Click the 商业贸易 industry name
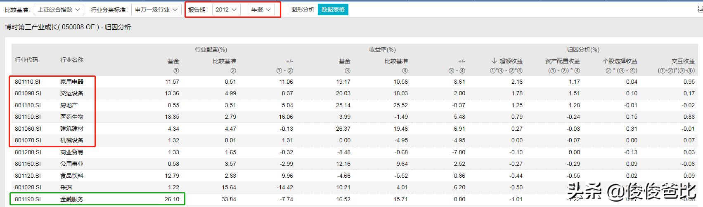 coord(72,152)
